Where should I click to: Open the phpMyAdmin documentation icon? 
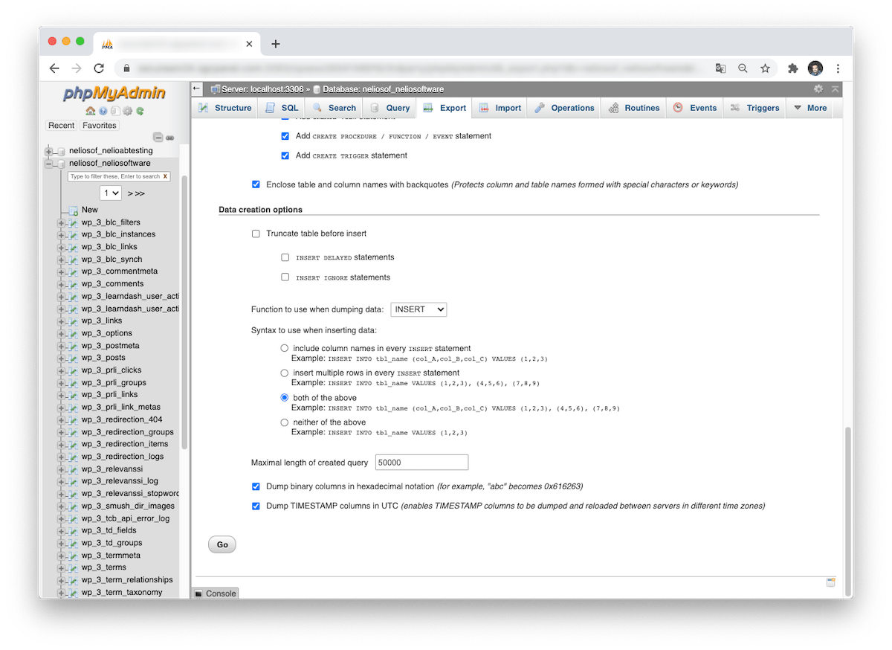pos(115,112)
